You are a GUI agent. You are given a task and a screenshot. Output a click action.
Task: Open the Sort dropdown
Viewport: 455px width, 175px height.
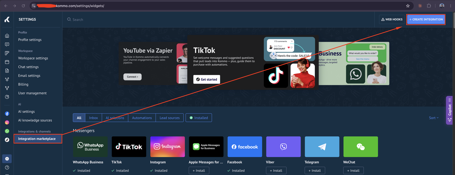[434, 118]
